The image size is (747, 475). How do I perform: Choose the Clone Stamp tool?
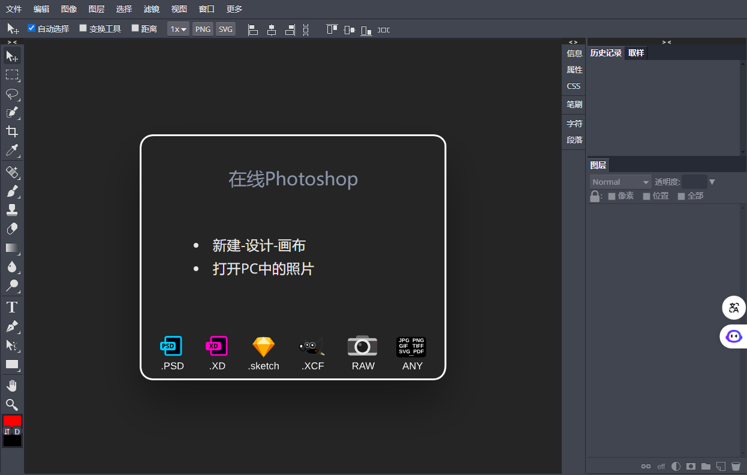[12, 210]
